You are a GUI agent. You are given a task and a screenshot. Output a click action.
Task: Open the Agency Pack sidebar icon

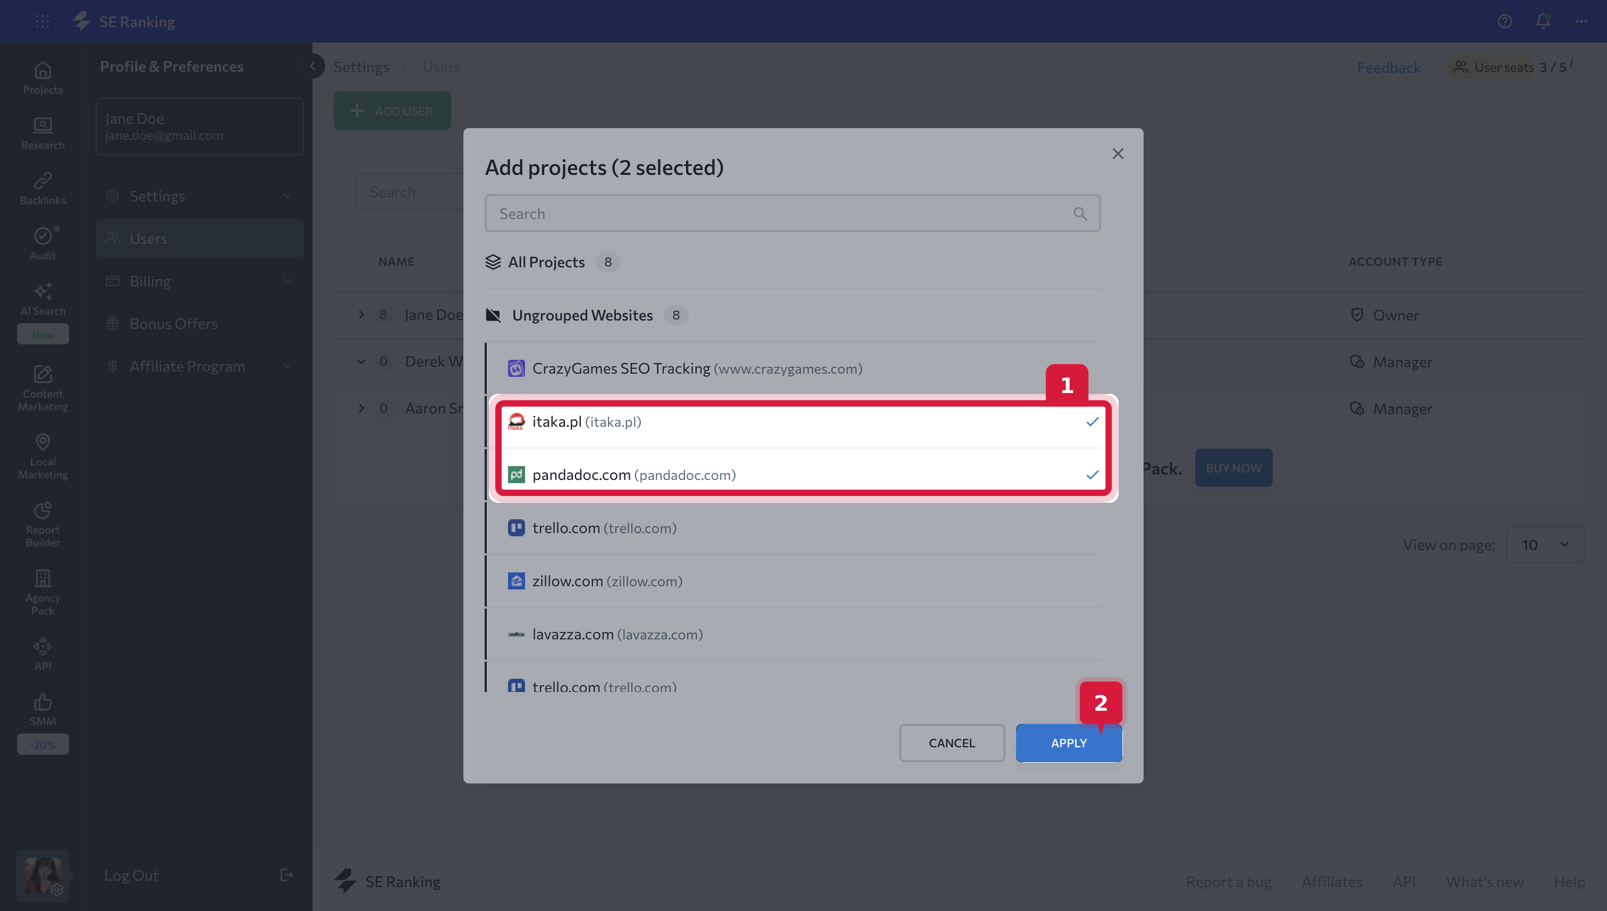click(x=43, y=593)
